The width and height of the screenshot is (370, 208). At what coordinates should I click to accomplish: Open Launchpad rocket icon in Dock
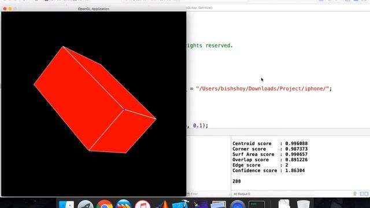click(x=86, y=204)
